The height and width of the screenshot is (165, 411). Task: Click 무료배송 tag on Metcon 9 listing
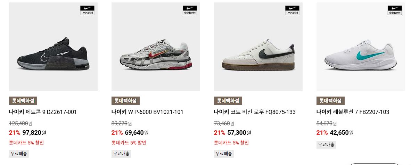click(19, 154)
